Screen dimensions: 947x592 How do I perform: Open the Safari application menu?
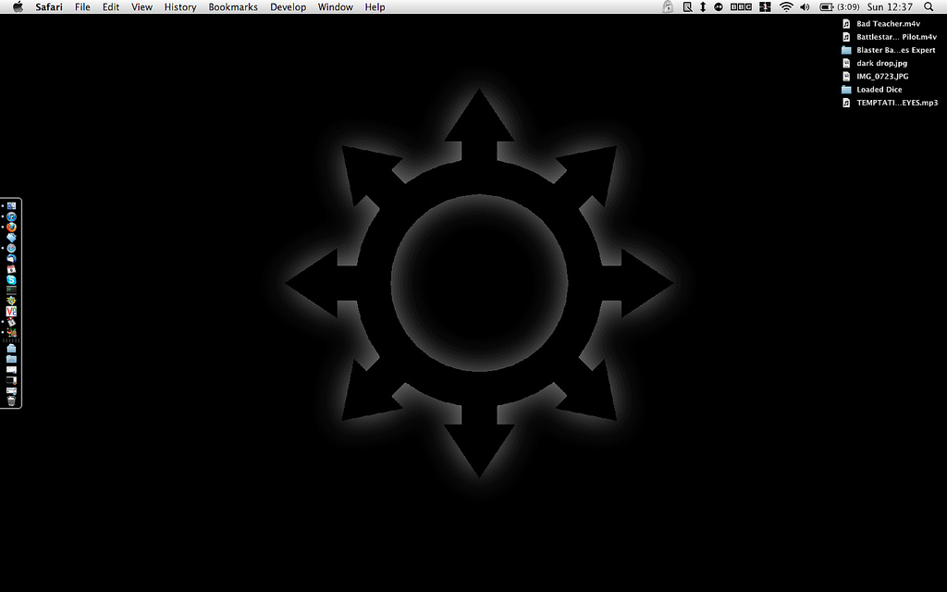[48, 7]
